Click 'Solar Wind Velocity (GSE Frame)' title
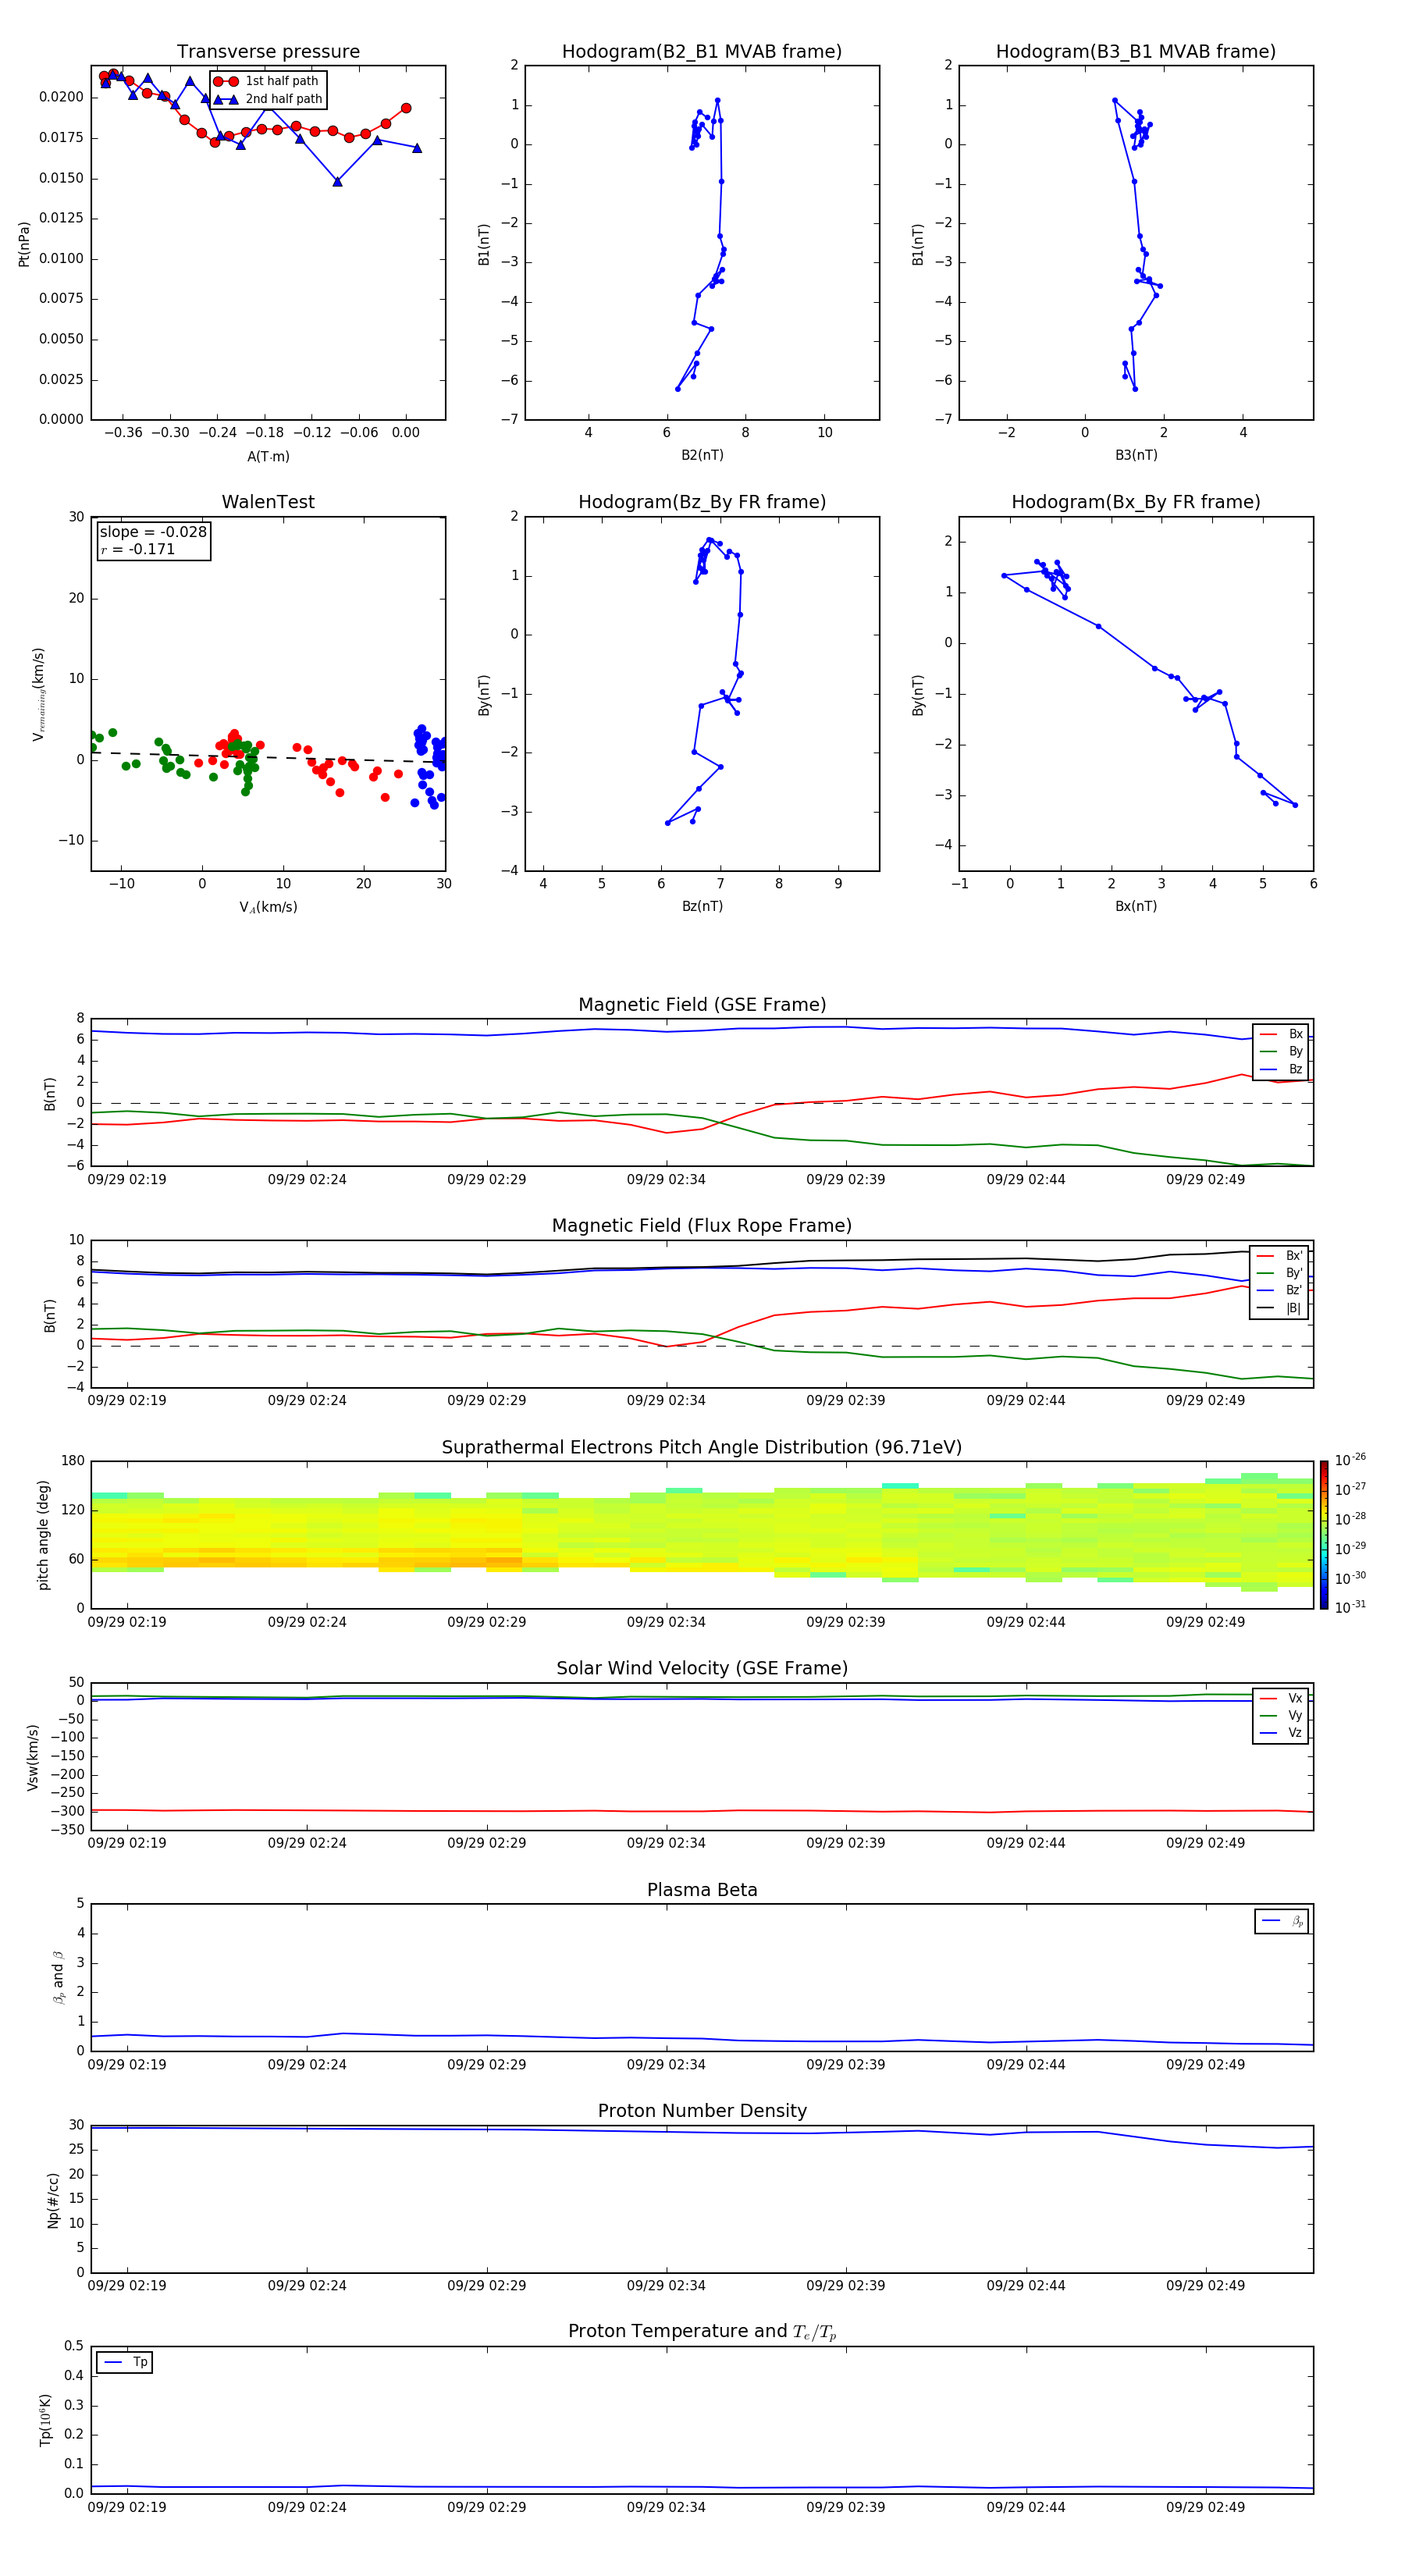Viewport: 1405px width, 2576px height. (702, 1668)
